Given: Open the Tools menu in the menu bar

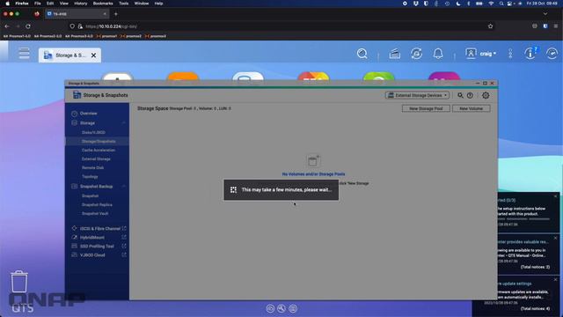Looking at the screenshot, I should point(123,4).
